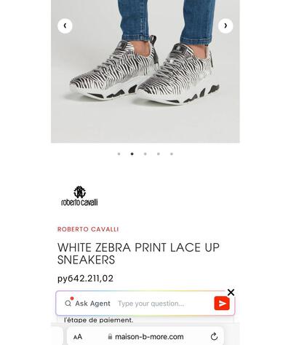
Task: Click the Roberto Cavalli logo image
Action: click(79, 197)
